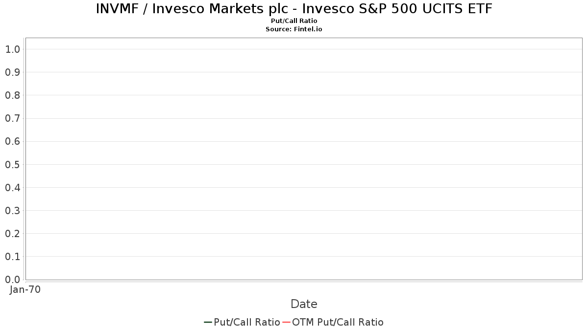Click the 0.5 y-axis tick label
This screenshot has height=330, width=588.
click(12, 165)
